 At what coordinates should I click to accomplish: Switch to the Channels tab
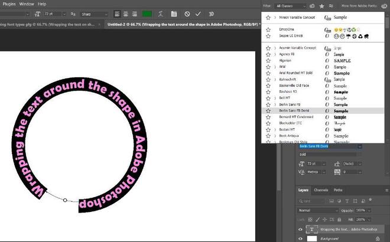pyautogui.click(x=321, y=190)
